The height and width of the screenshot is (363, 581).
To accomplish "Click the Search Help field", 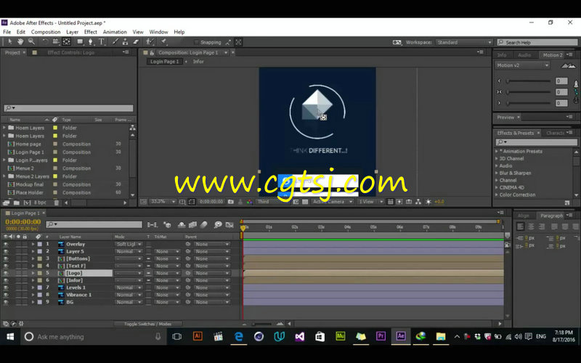I will [537, 42].
